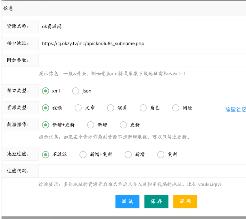This screenshot has width=246, height=219.
Task: Click the 信息 header title
Action: 8,8
